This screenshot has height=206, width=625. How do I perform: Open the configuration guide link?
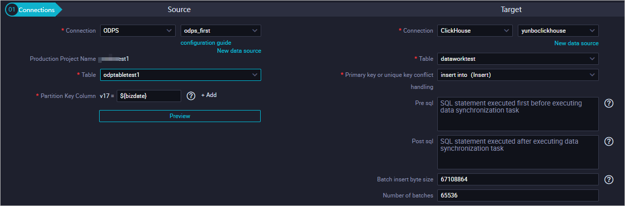coord(206,43)
